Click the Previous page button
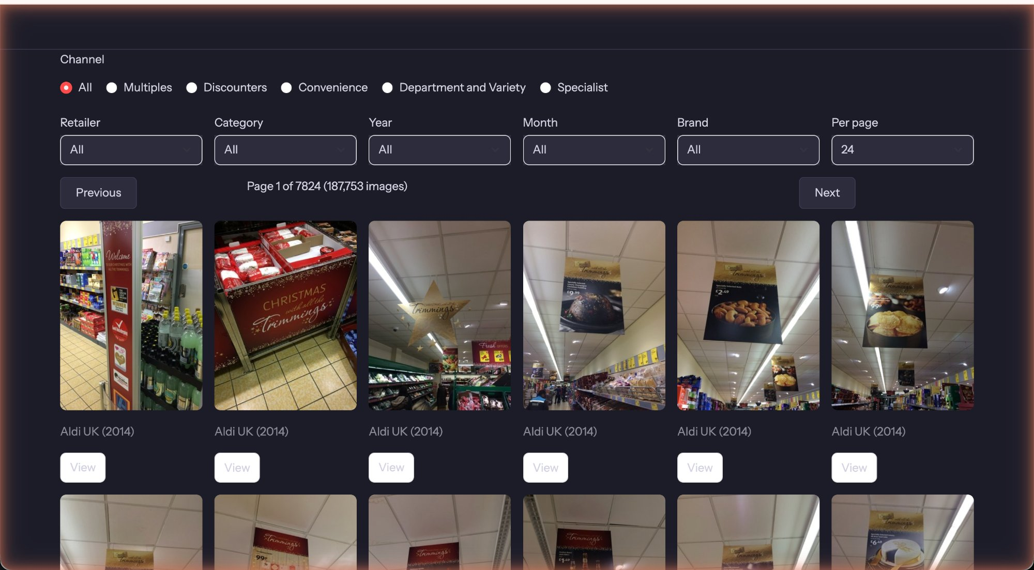 (x=98, y=193)
